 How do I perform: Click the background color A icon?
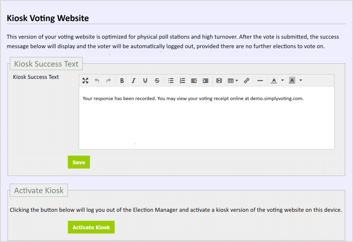tap(292, 80)
